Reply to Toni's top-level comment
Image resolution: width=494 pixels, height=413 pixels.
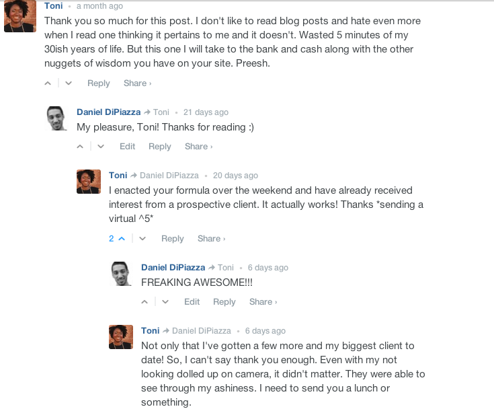click(98, 83)
